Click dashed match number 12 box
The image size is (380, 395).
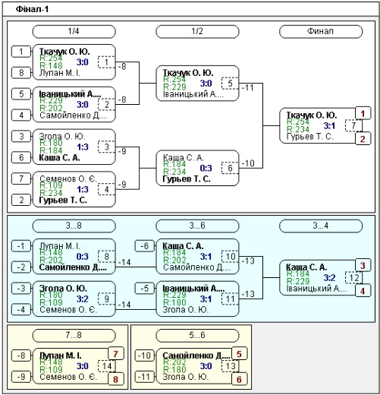[x=353, y=278]
